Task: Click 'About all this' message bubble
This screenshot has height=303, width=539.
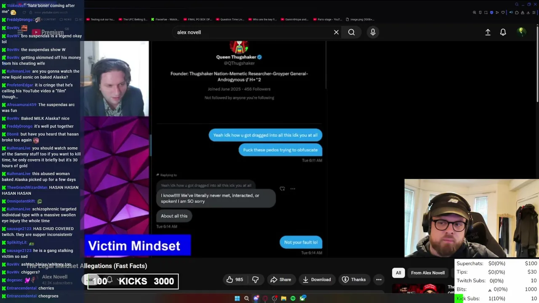Action: click(x=174, y=216)
